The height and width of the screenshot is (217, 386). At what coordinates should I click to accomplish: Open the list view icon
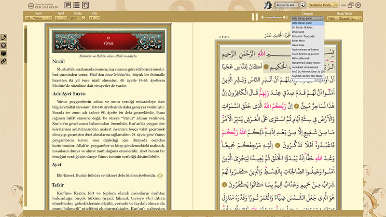tap(76, 5)
